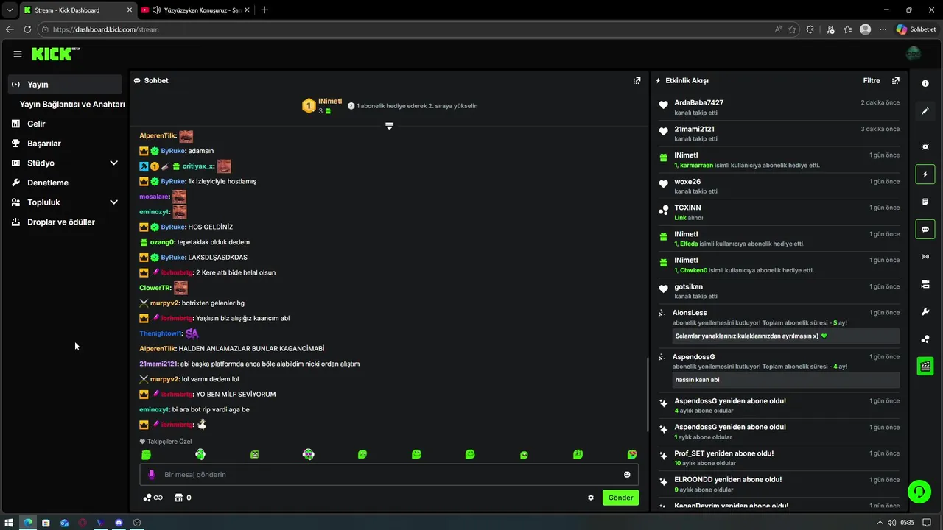
Task: Open Yayın Bağlantısı ve Anahtarı
Action: (x=72, y=105)
